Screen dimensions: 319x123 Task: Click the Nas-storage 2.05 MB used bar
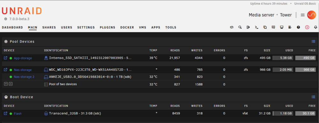pos(283,70)
